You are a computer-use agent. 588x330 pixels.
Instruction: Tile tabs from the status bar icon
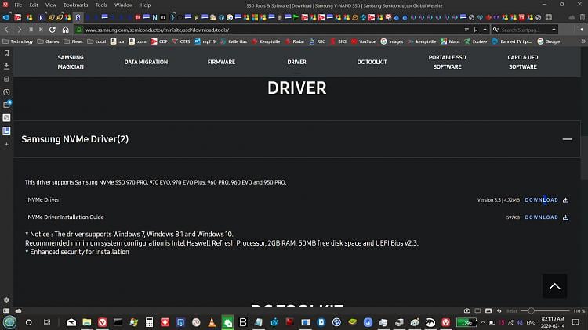pyautogui.click(x=477, y=311)
